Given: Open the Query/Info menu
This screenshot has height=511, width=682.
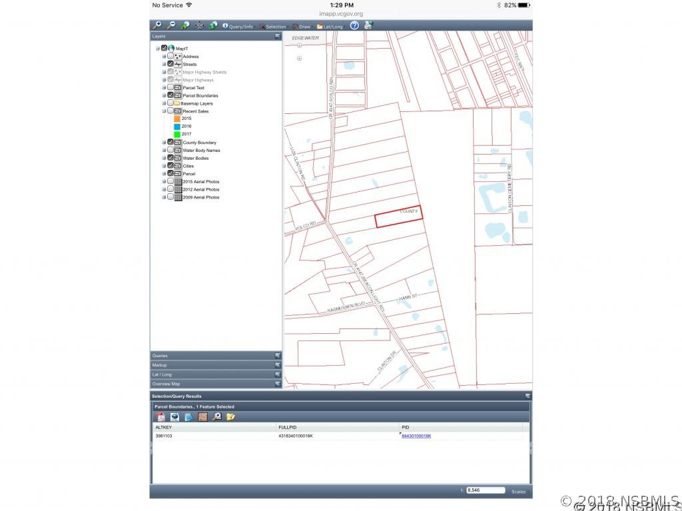Looking at the screenshot, I should point(237,27).
